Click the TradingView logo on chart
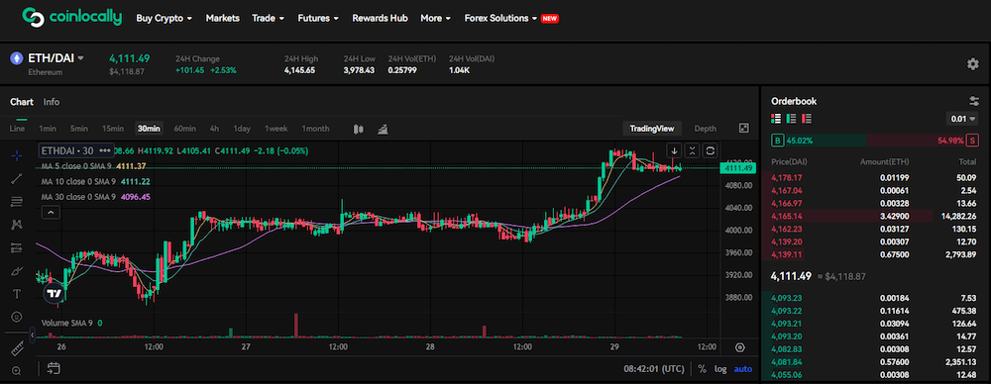The image size is (991, 384). [x=55, y=293]
